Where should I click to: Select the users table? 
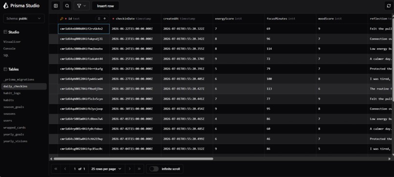click(7, 120)
